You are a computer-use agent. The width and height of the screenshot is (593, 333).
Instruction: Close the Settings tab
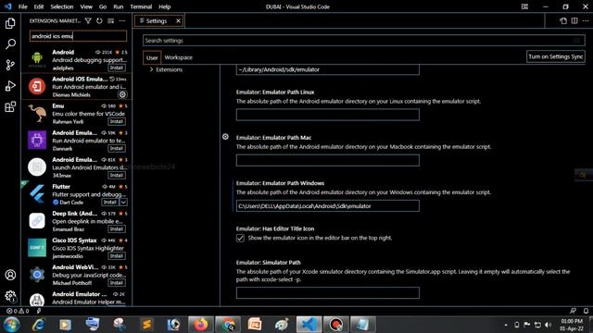click(178, 20)
